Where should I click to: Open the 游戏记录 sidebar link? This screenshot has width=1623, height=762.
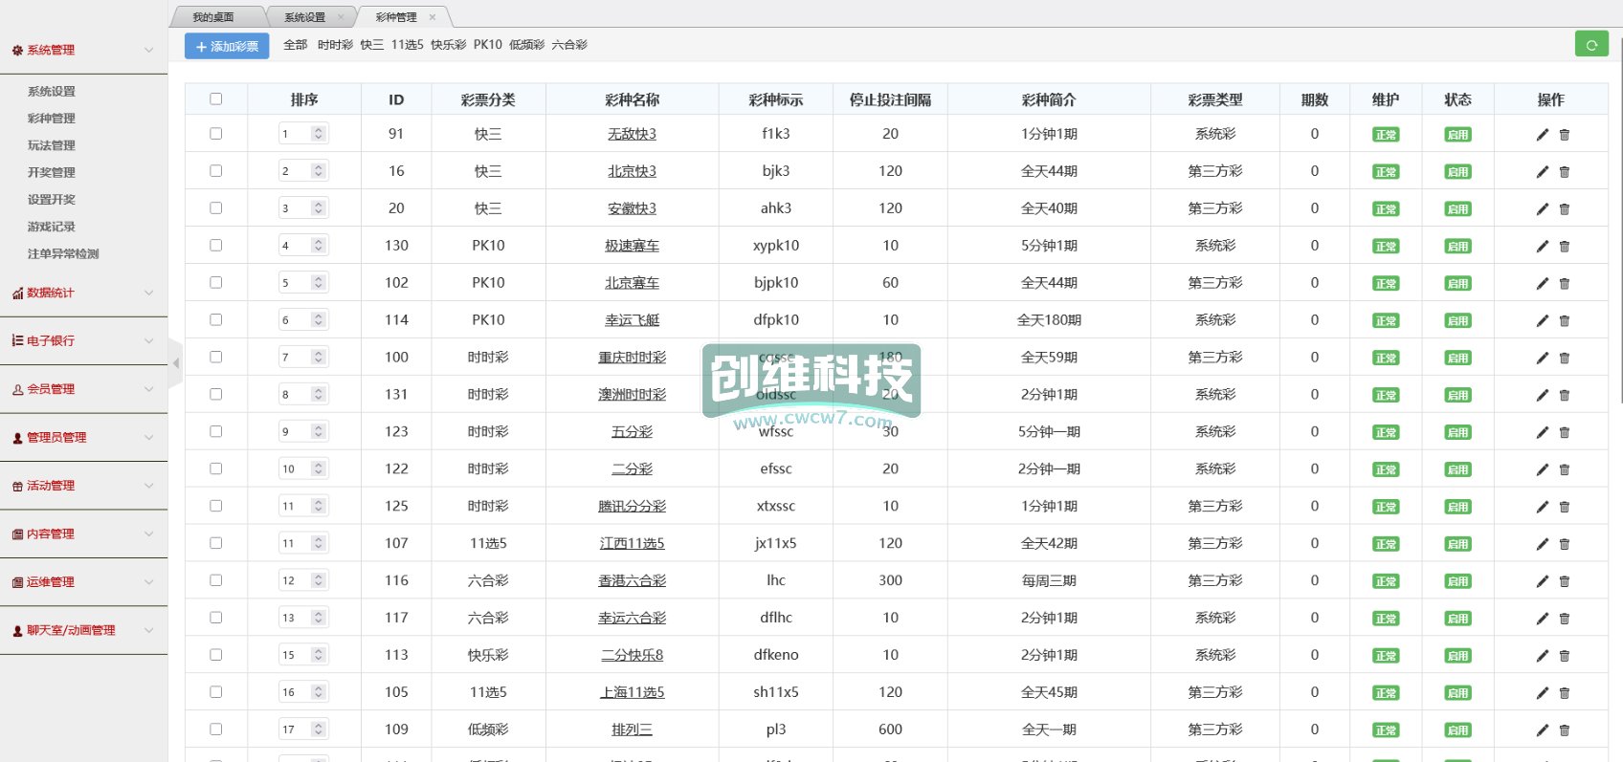(52, 227)
